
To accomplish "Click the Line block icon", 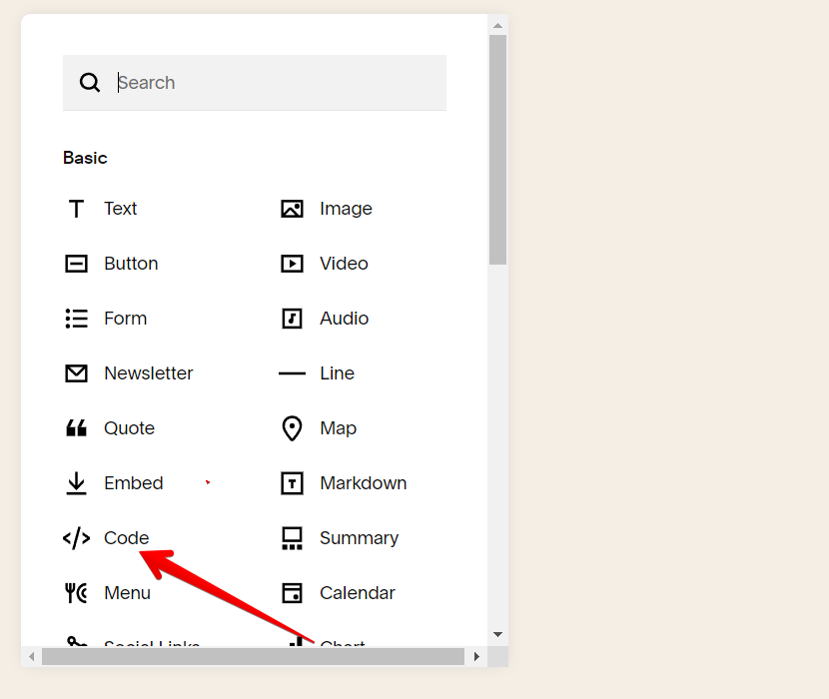I will (292, 373).
